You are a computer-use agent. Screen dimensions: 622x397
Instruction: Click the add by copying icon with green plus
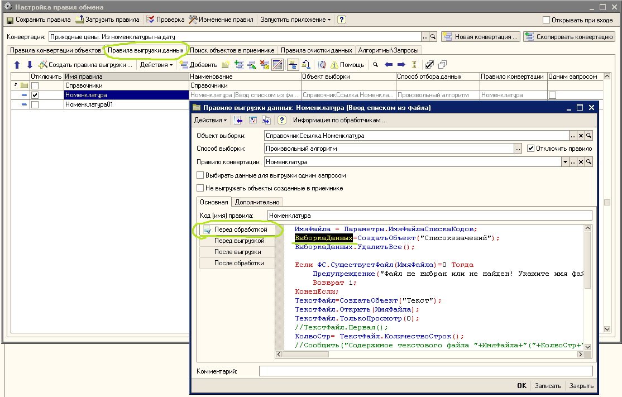pyautogui.click(x=239, y=65)
